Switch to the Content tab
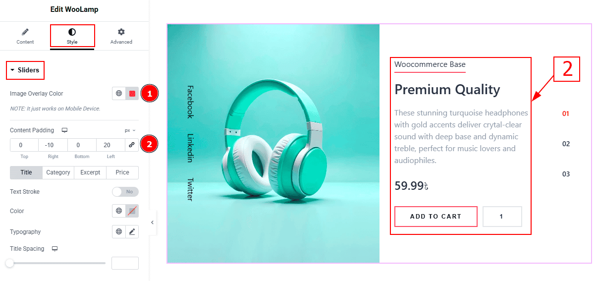The height and width of the screenshot is (281, 596). 25,36
